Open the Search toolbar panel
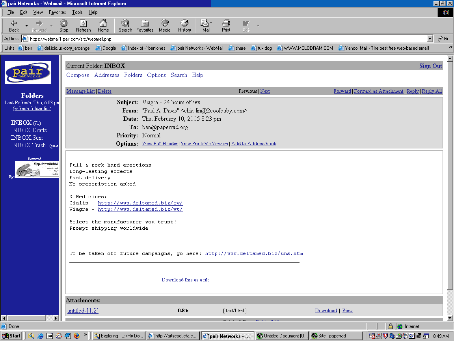 [125, 26]
